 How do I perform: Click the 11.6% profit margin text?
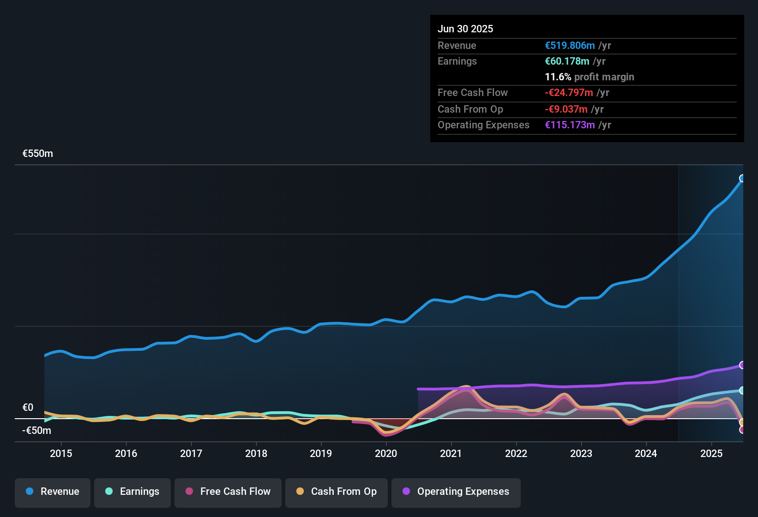pos(590,77)
